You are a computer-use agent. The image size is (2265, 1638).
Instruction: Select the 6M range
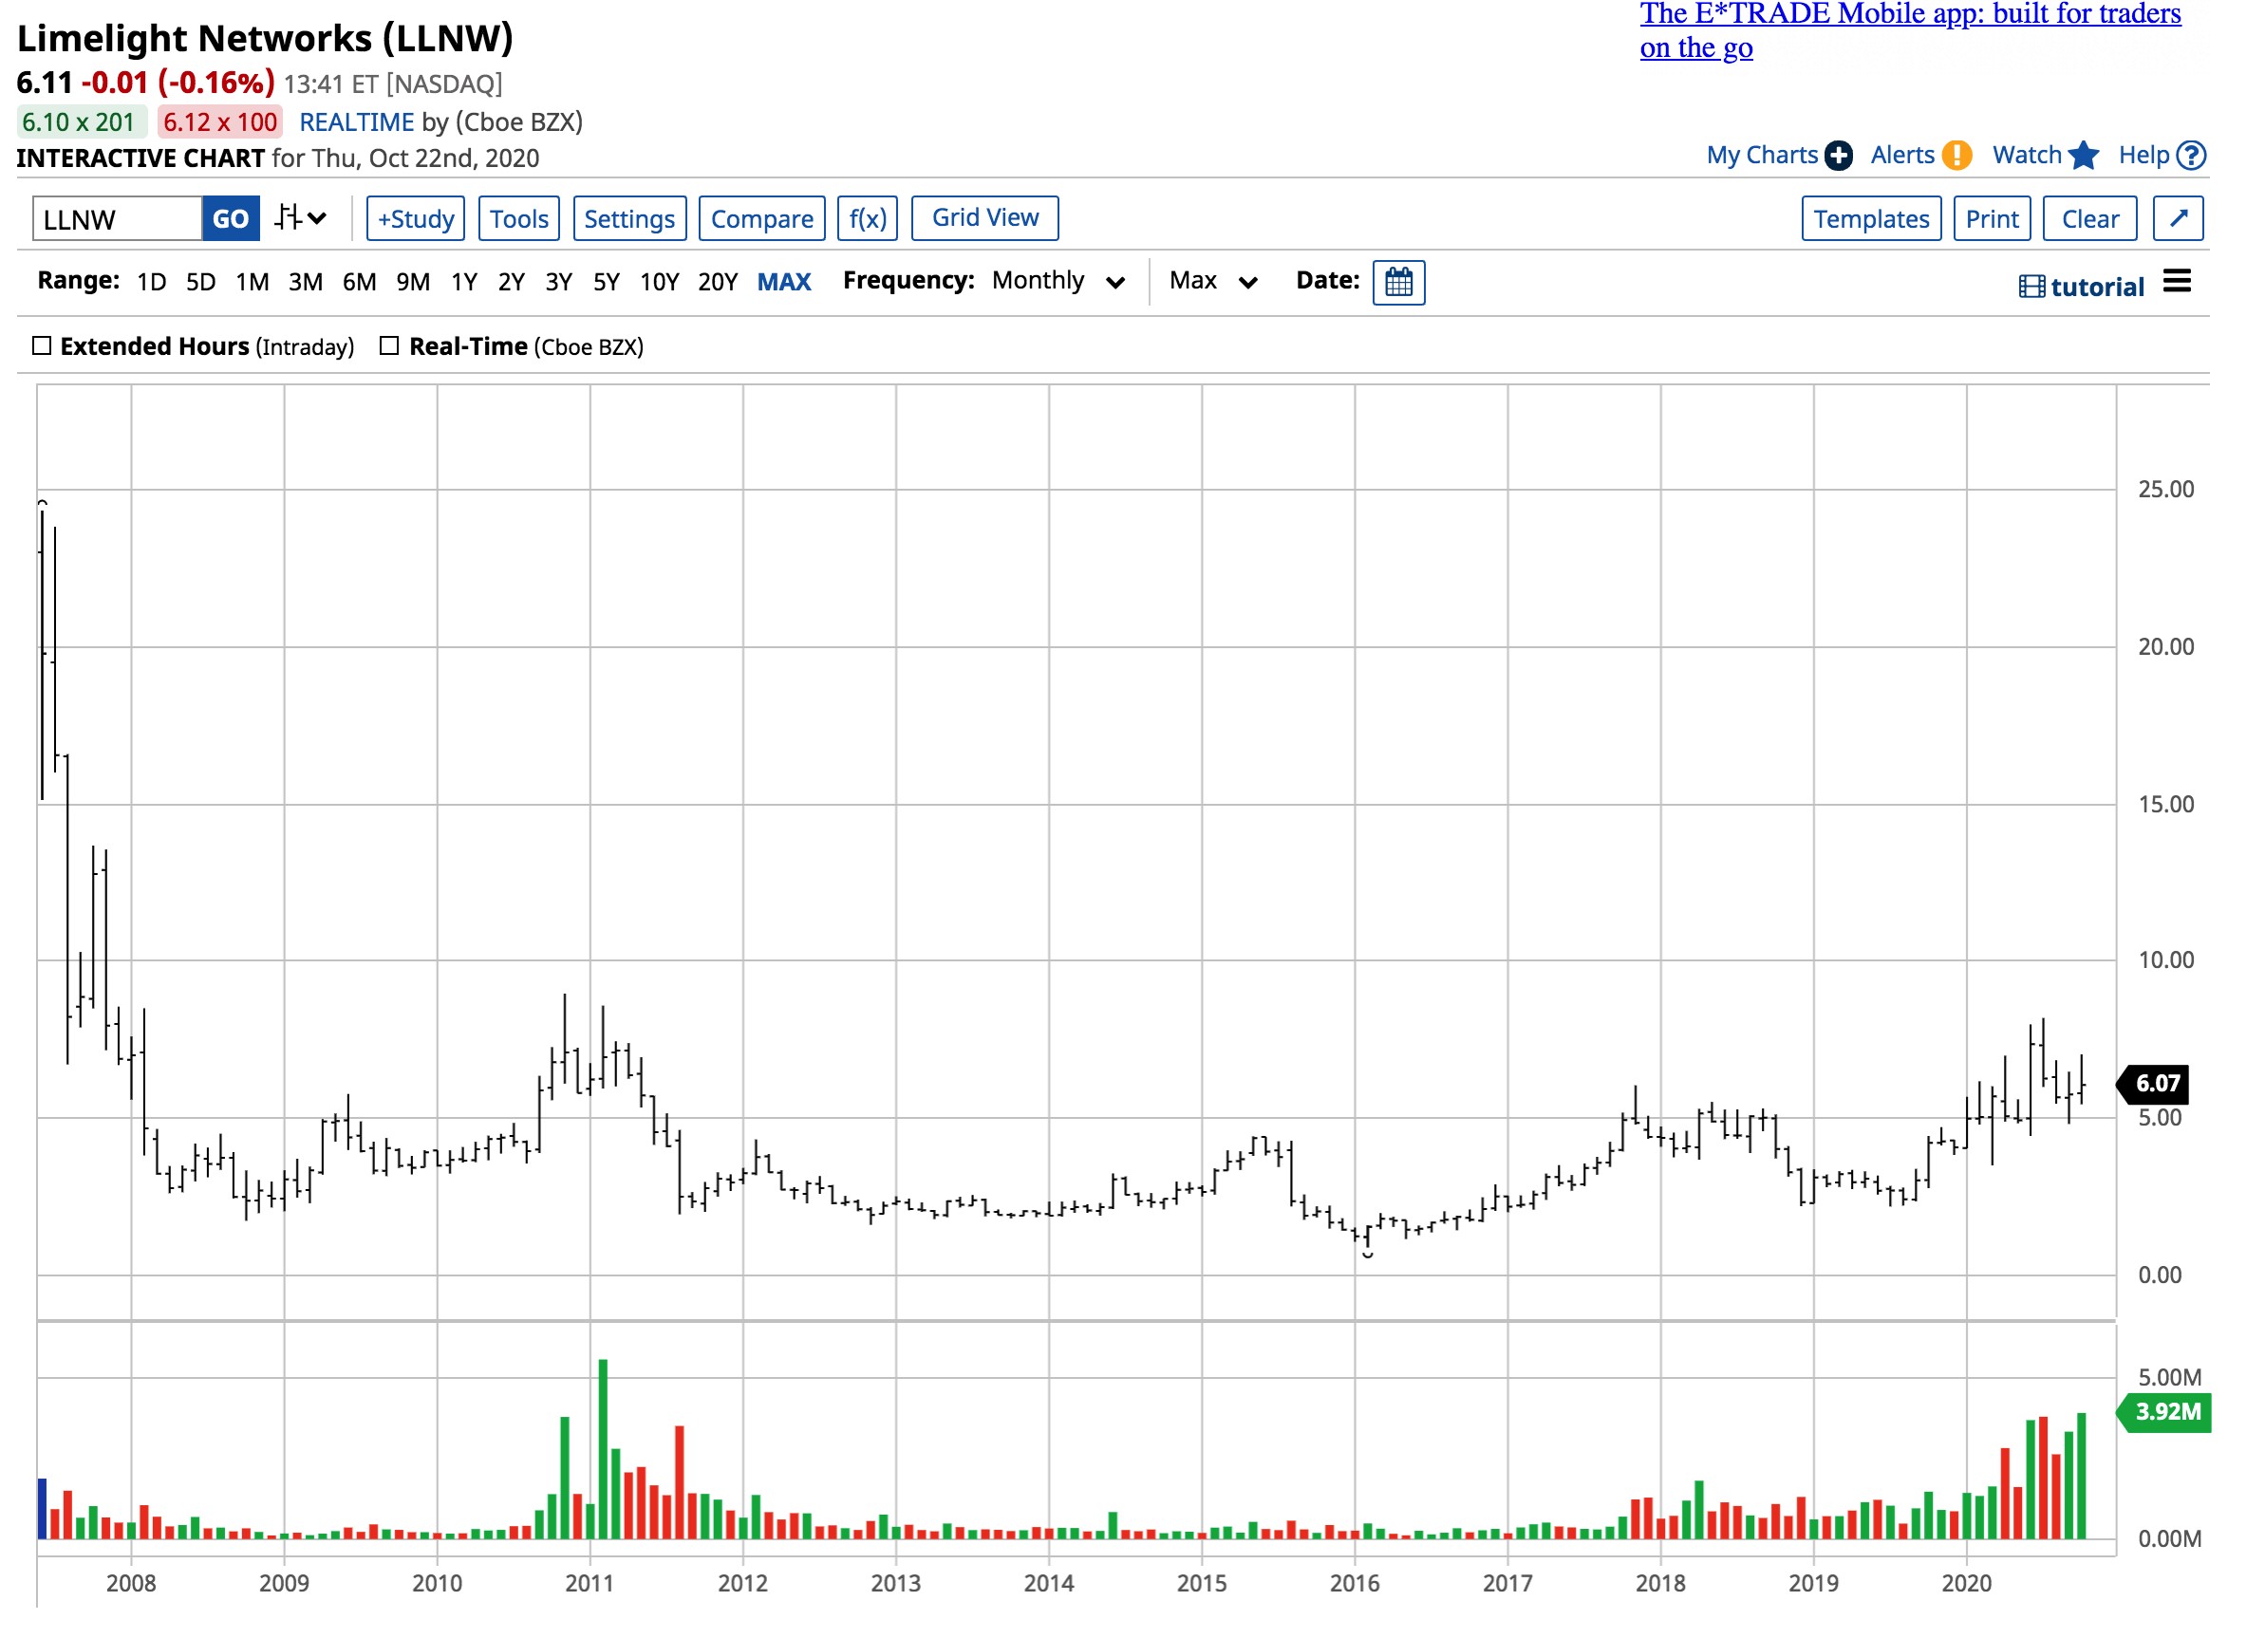[360, 283]
